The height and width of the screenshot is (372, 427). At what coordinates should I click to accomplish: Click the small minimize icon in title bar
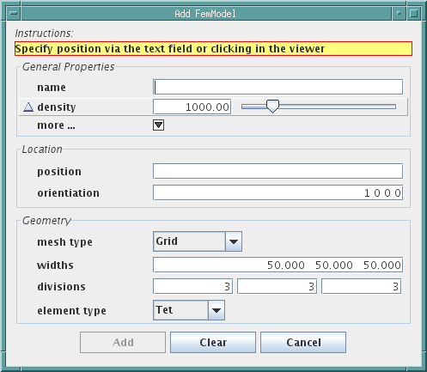click(399, 13)
